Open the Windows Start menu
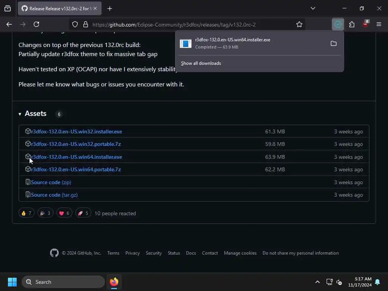Image resolution: width=388 pixels, height=291 pixels. (13, 282)
